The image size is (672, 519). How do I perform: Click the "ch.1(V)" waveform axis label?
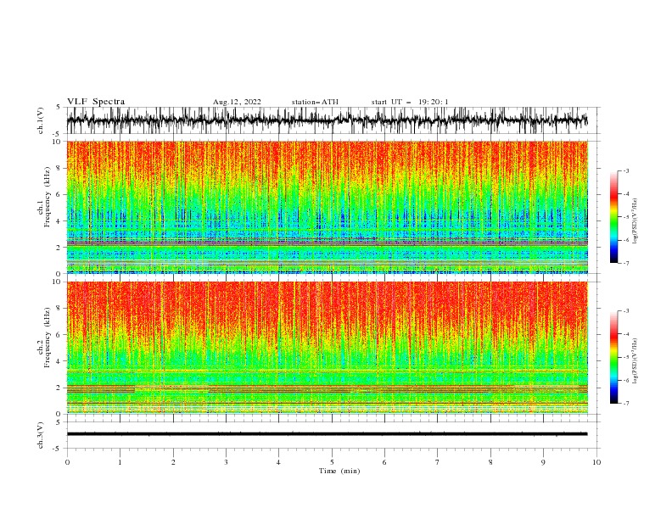(x=41, y=120)
